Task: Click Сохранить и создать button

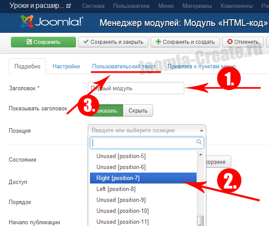Action: (185, 42)
